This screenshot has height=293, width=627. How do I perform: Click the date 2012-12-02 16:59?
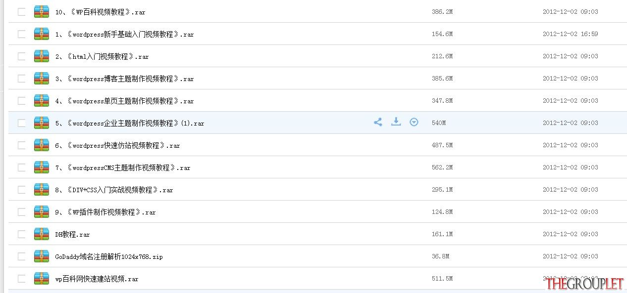click(x=570, y=34)
